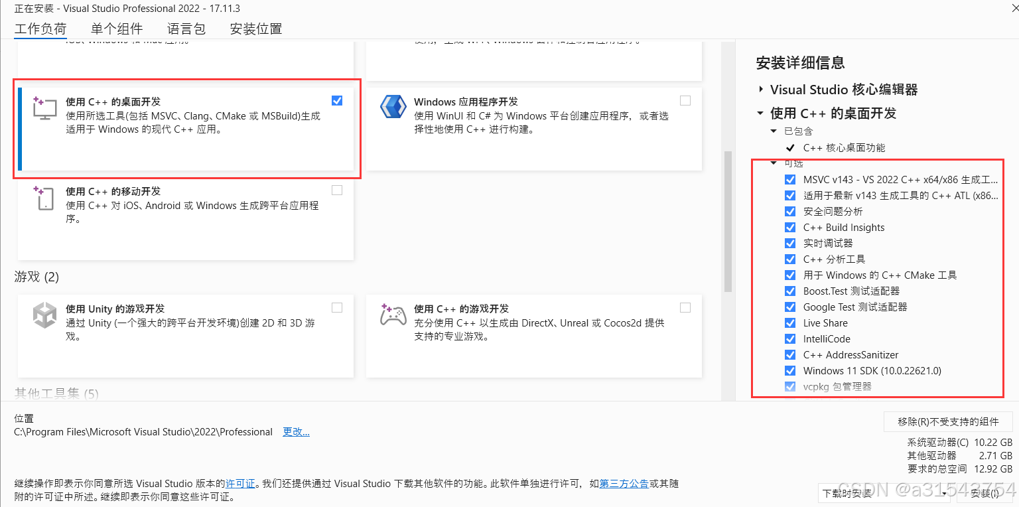Uncheck the Windows 11 SDK (10.0.22621.0) option
Image resolution: width=1019 pixels, height=507 pixels.
790,371
